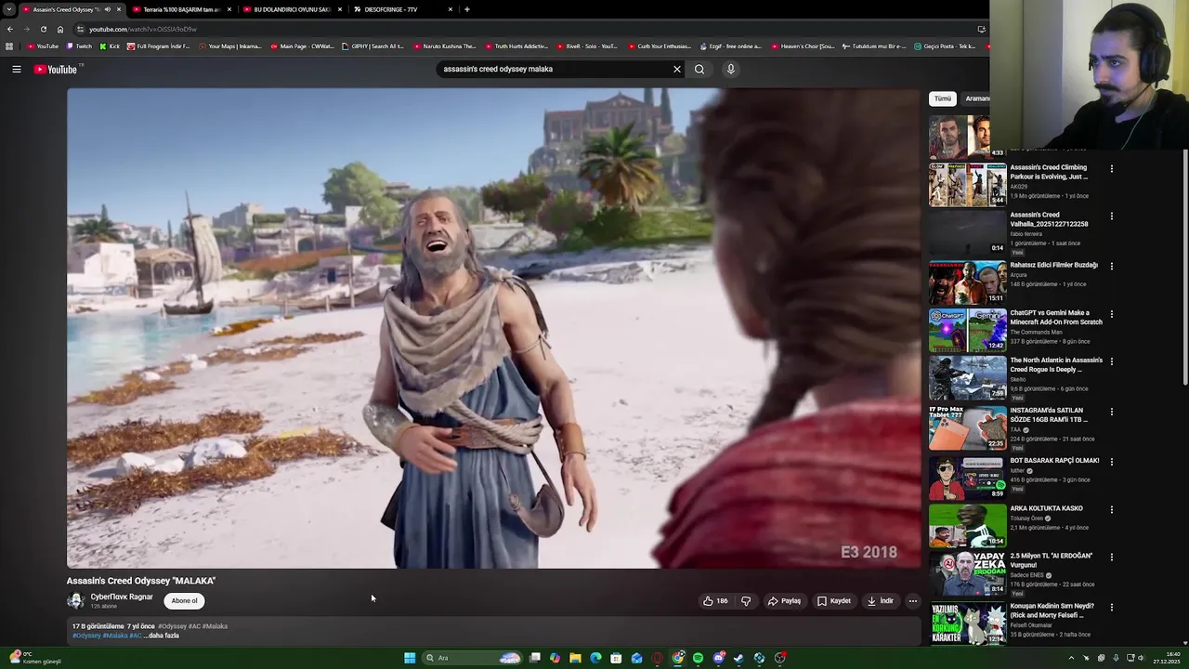Screen dimensions: 1189x669
Task: Open options for ARKA KOLTUKTA KASKO video
Action: coord(1112,509)
